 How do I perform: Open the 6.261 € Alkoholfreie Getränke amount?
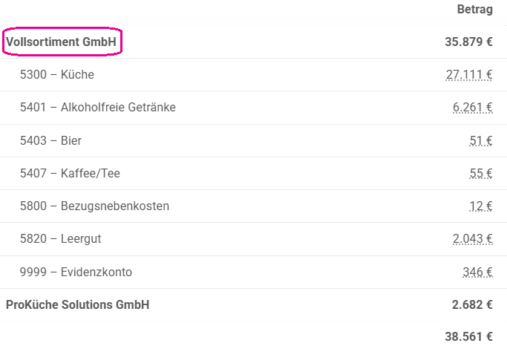[472, 108]
